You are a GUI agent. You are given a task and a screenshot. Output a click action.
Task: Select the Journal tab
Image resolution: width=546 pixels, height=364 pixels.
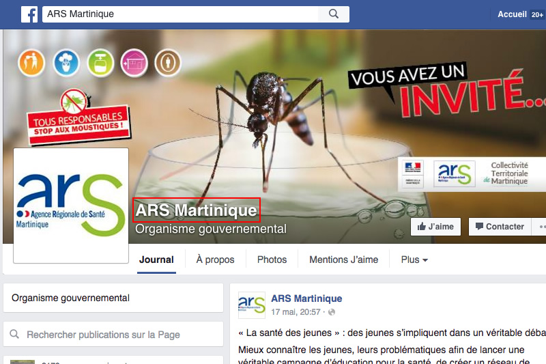[156, 260]
